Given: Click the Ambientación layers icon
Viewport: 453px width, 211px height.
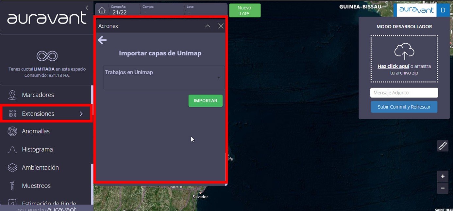Looking at the screenshot, I should 12,168.
